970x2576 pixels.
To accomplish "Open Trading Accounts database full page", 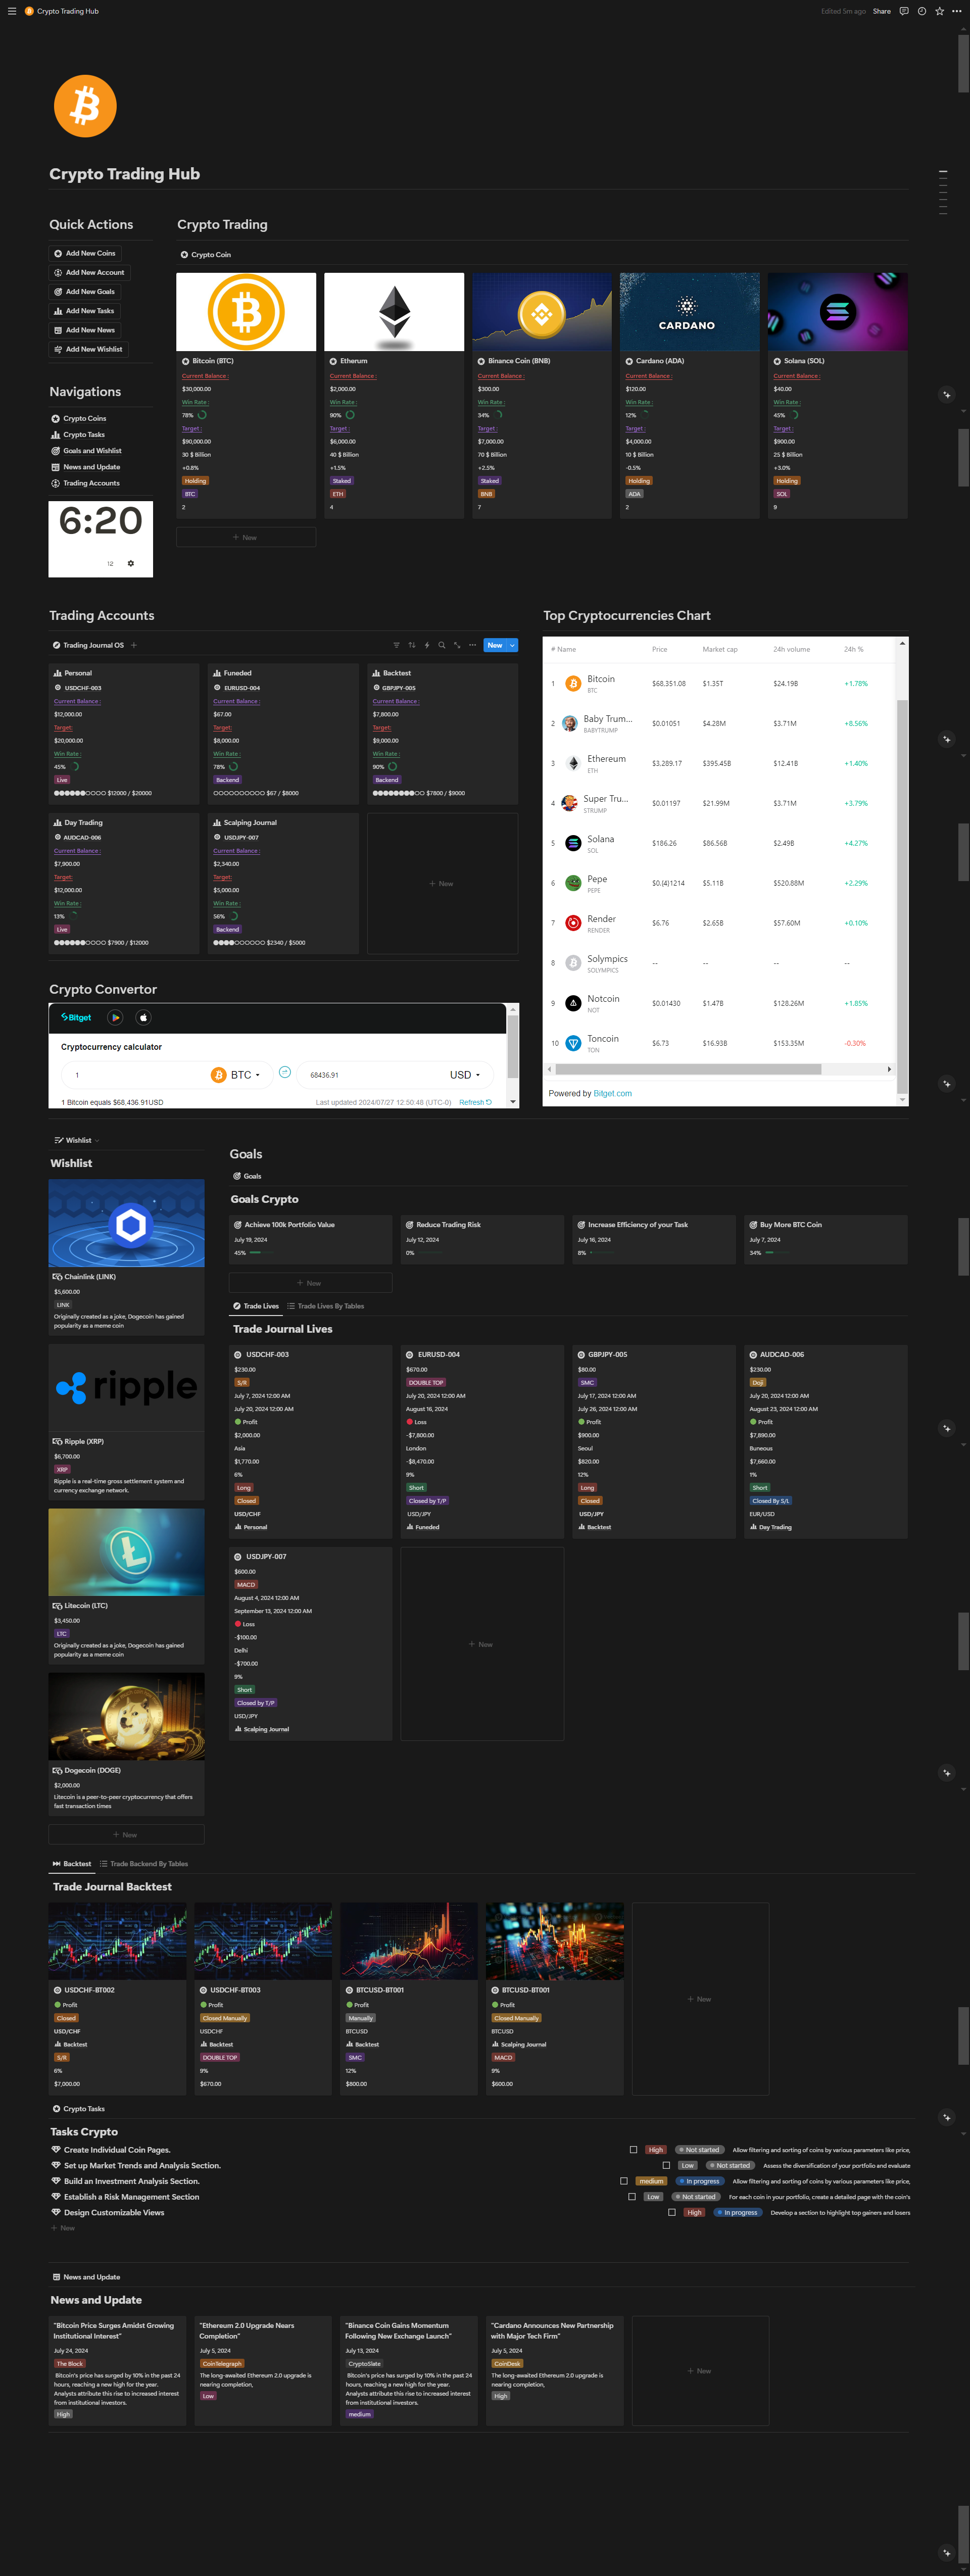I will pyautogui.click(x=457, y=645).
